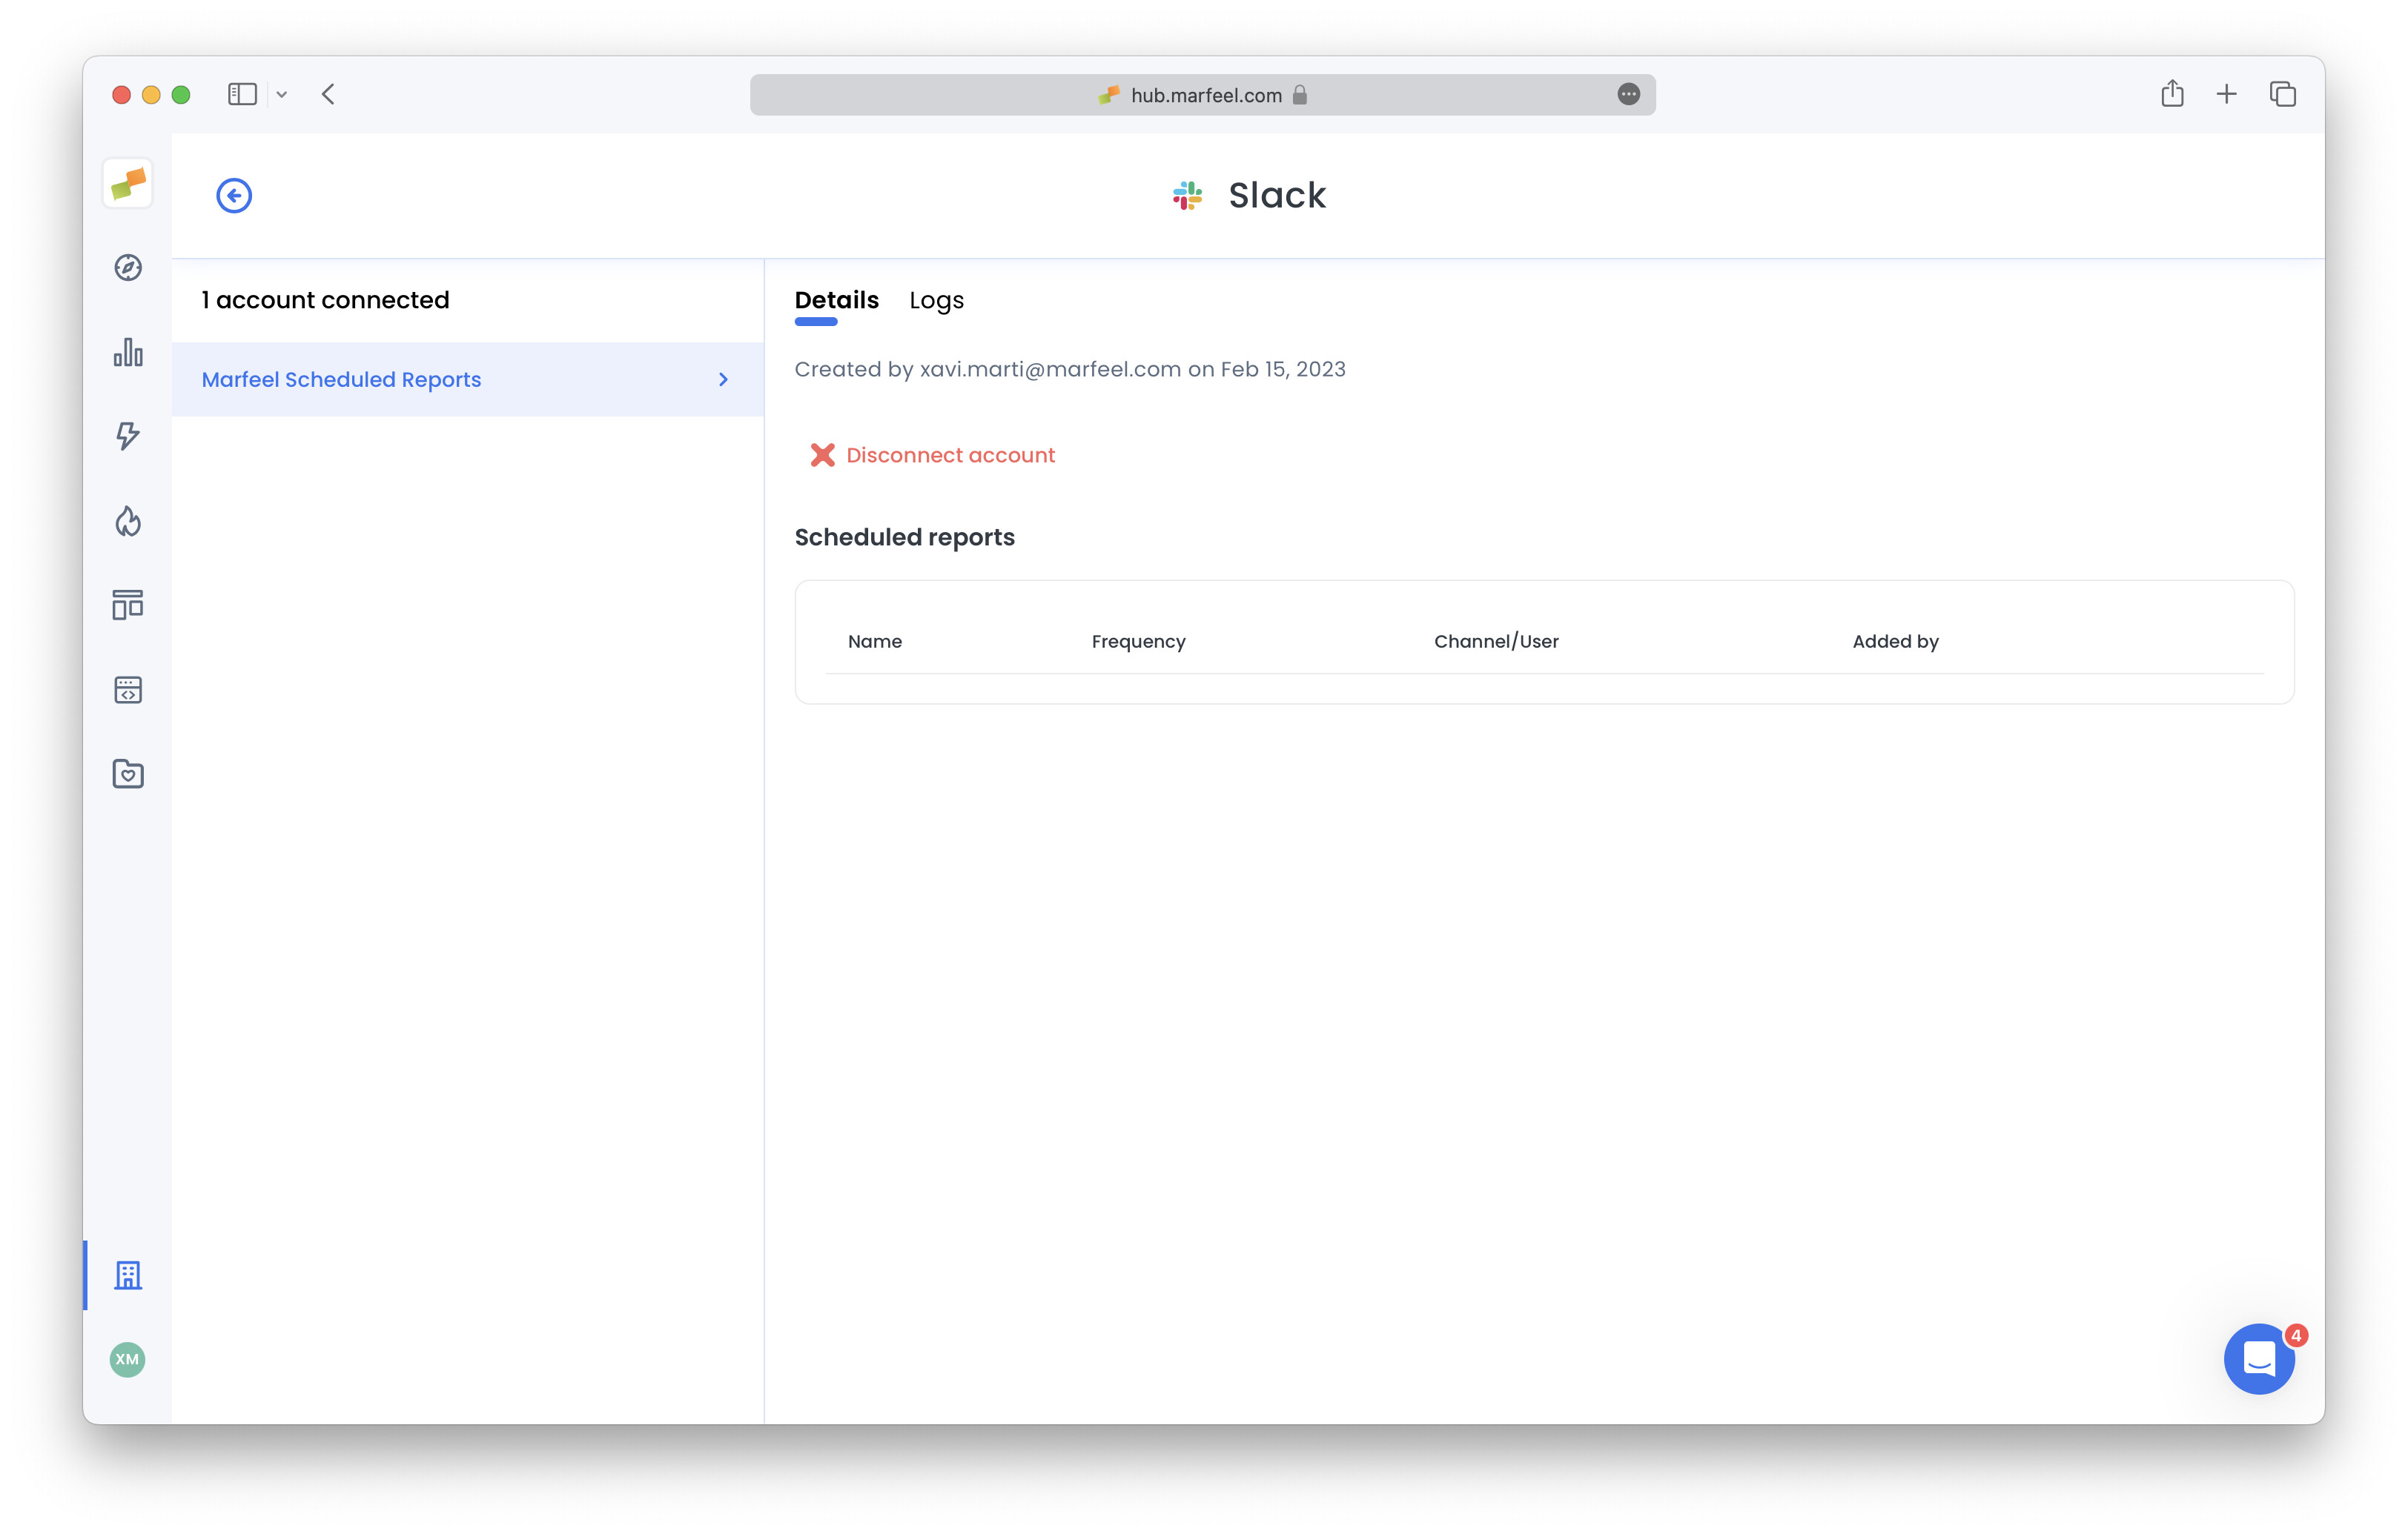This screenshot has height=1534, width=2408.
Task: Click the Slack logo in the page header
Action: click(1186, 195)
